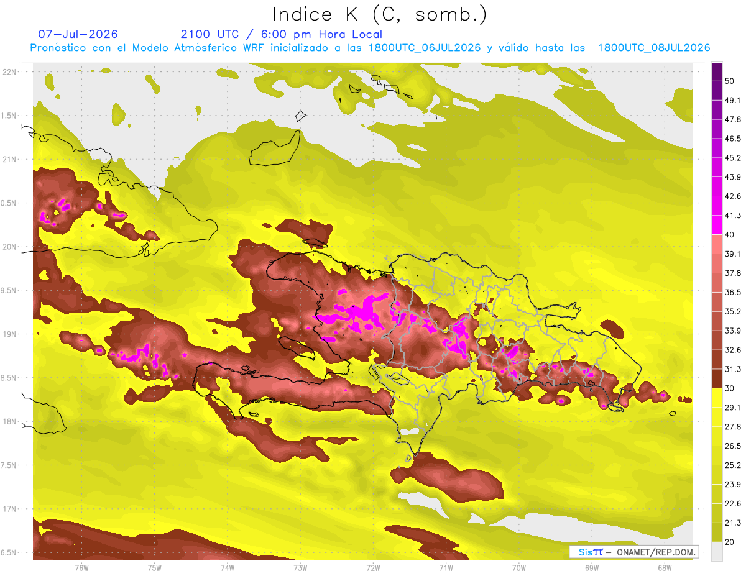
Task: Pick the magenta swatch between 40 and 41.3
Action: (x=717, y=225)
